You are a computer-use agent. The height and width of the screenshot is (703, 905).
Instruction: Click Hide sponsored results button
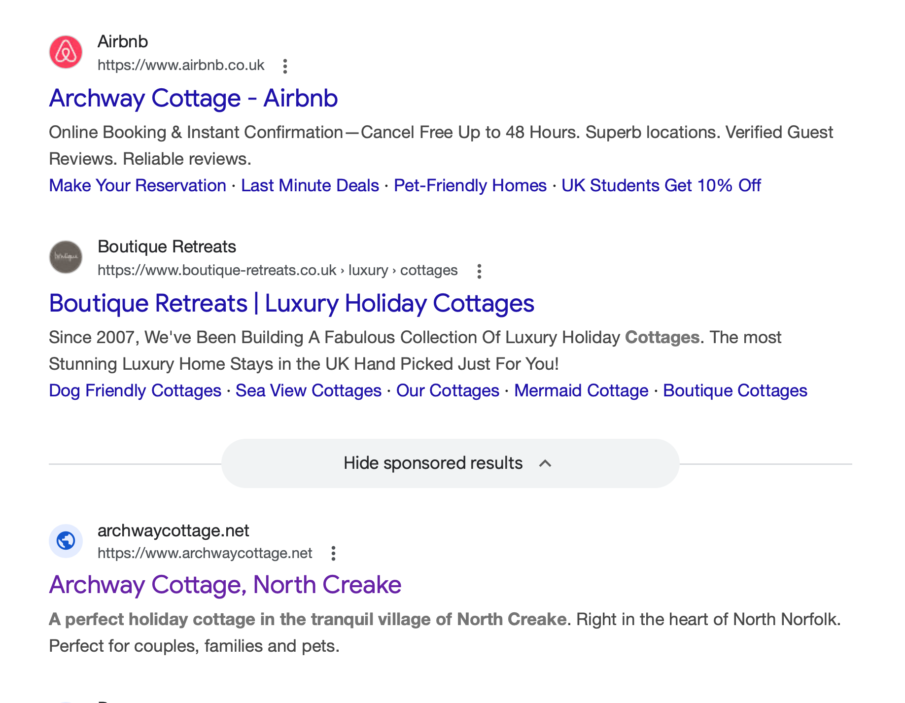tap(433, 463)
